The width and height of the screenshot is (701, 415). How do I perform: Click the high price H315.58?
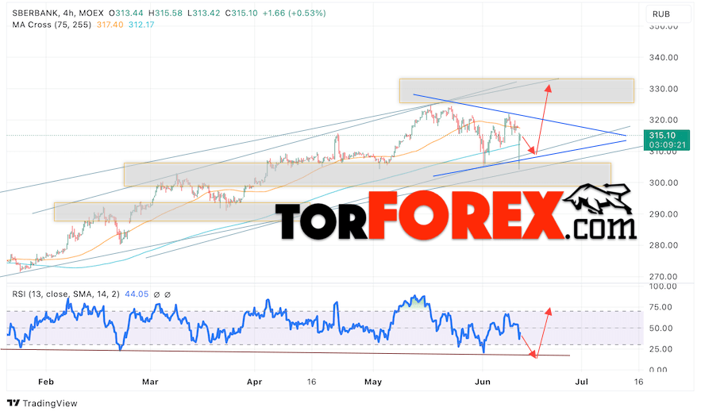pyautogui.click(x=165, y=13)
